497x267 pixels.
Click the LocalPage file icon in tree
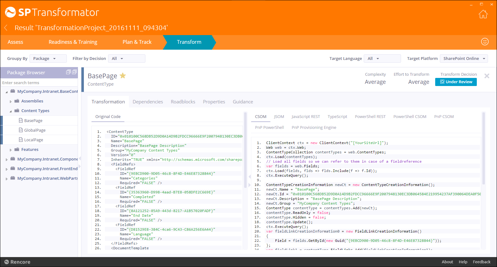click(x=21, y=140)
